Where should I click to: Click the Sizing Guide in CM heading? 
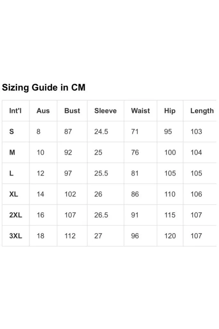[44, 87]
